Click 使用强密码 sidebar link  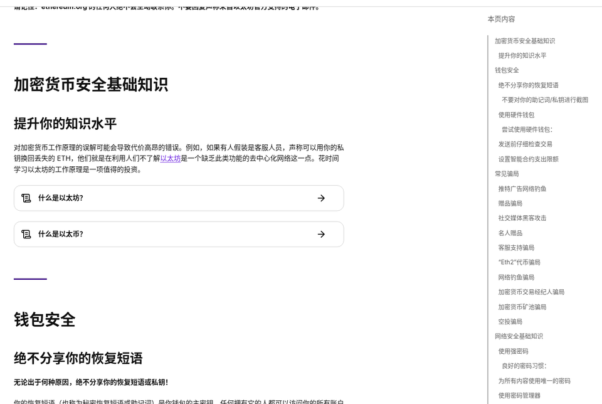click(513, 351)
